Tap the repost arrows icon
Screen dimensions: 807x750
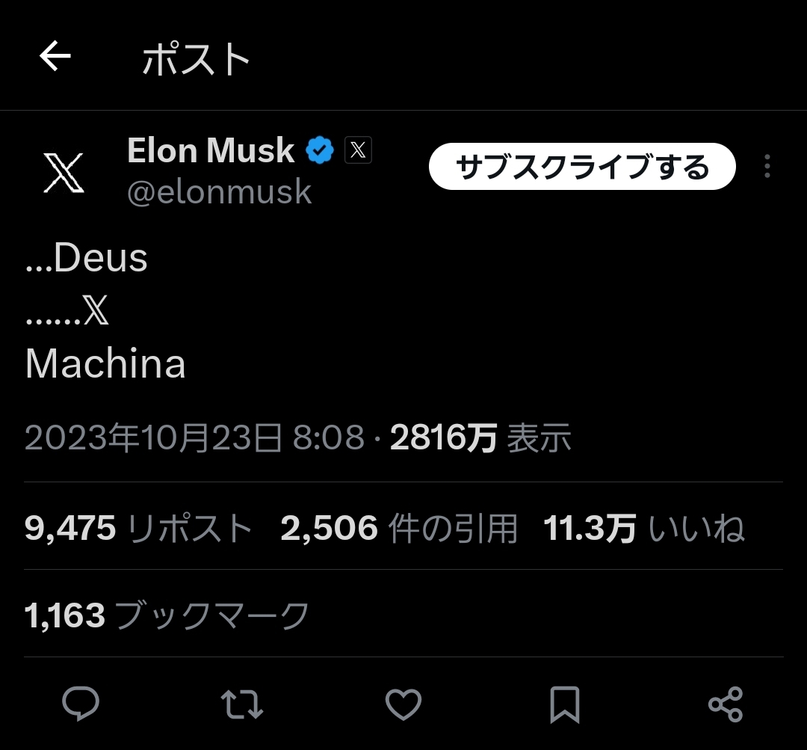[242, 704]
